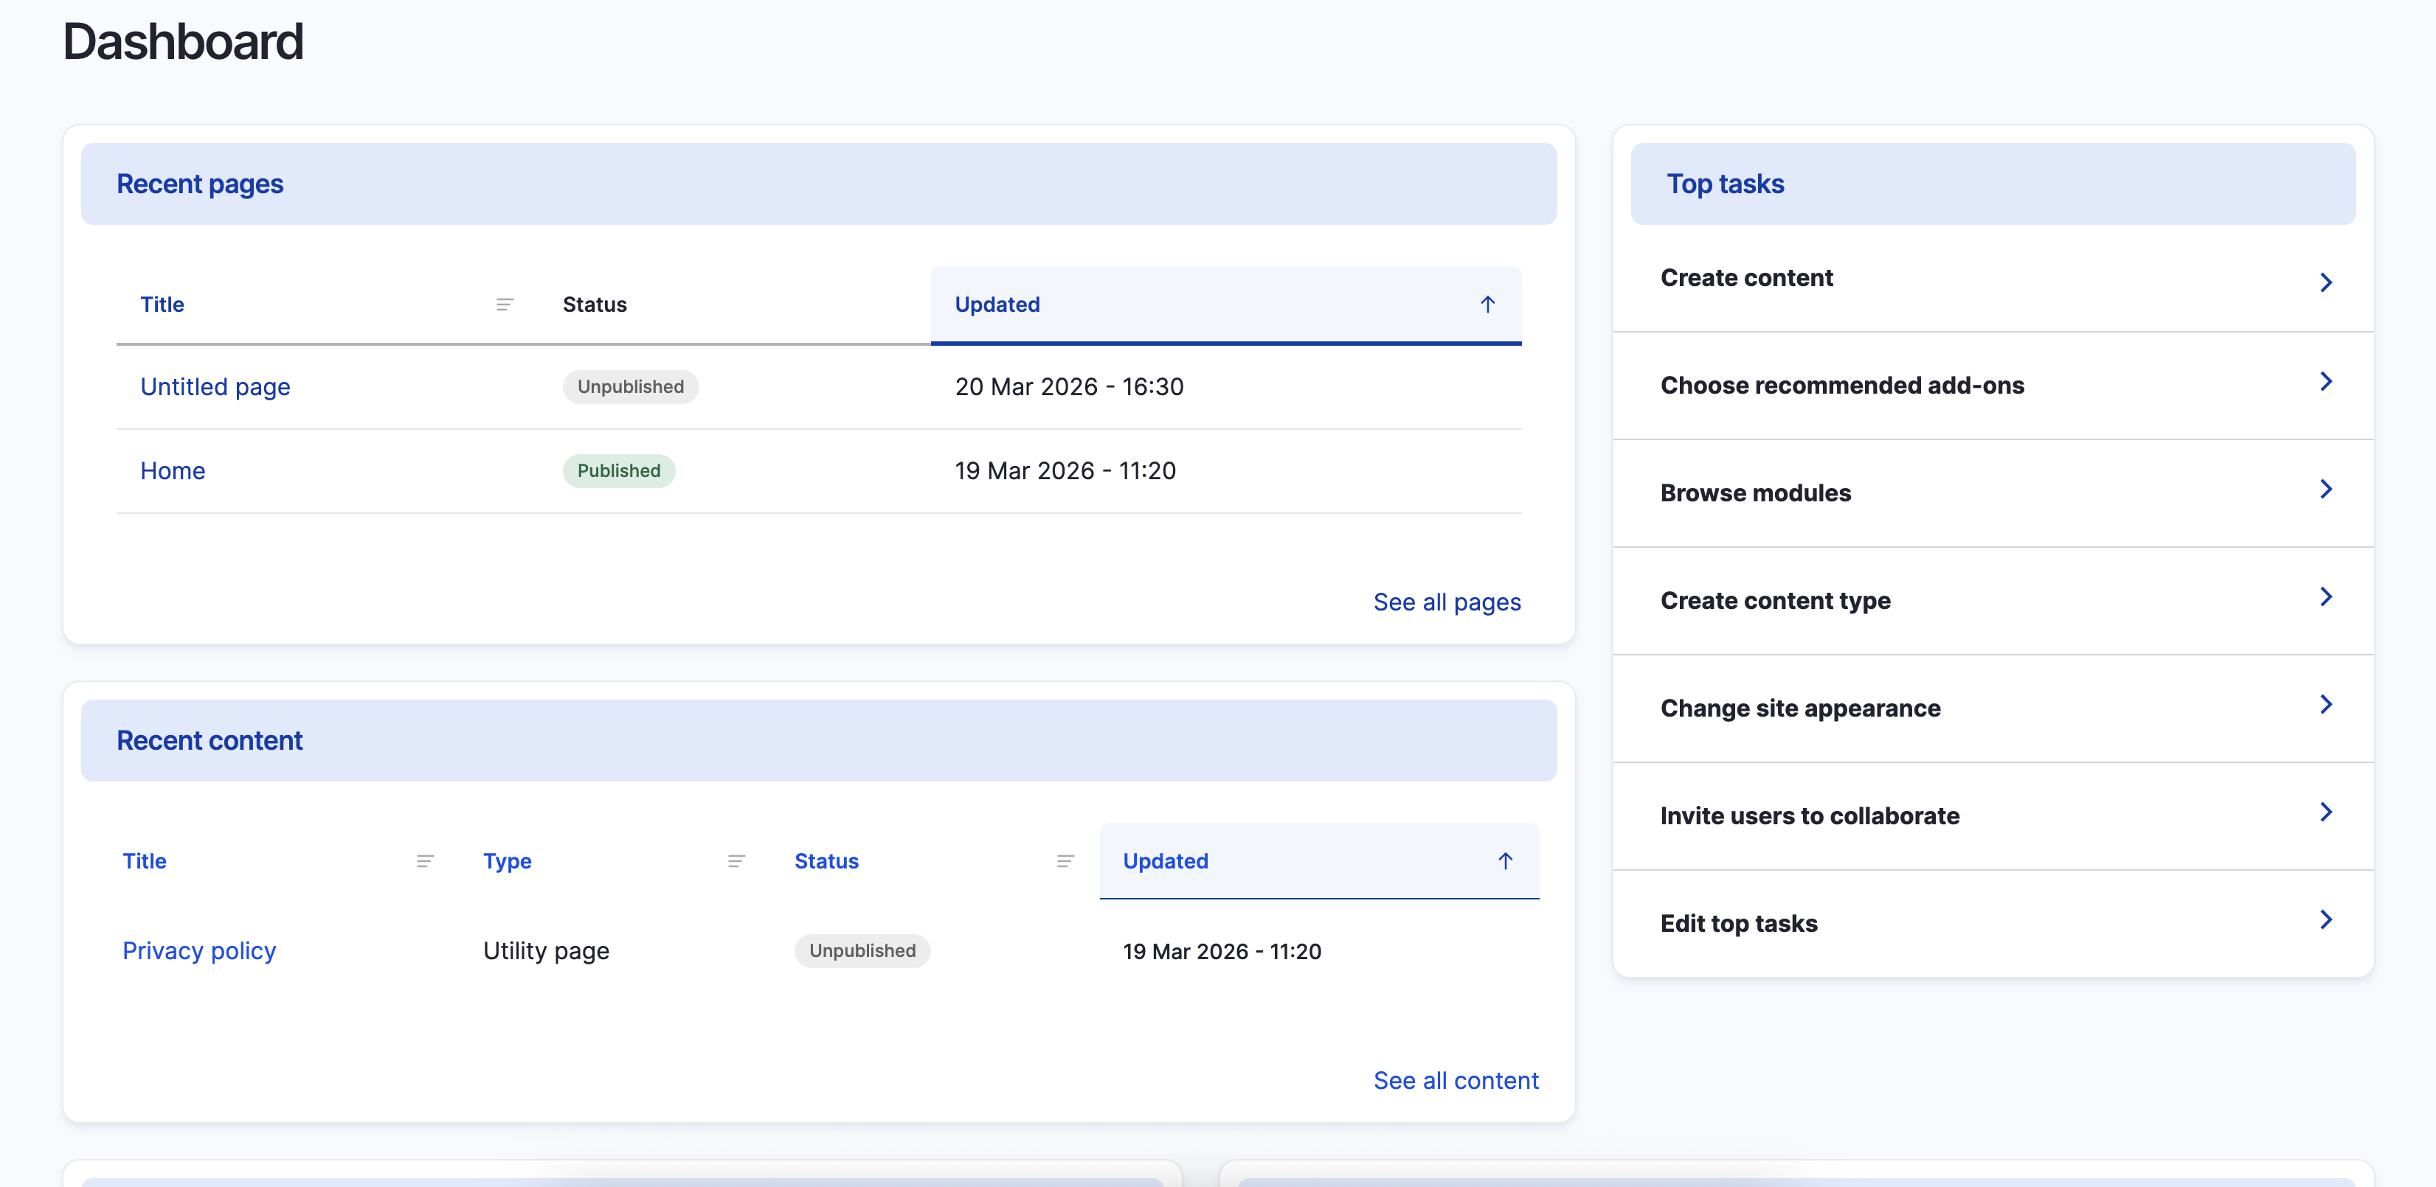
Task: Open the Untitled page link
Action: 215,386
